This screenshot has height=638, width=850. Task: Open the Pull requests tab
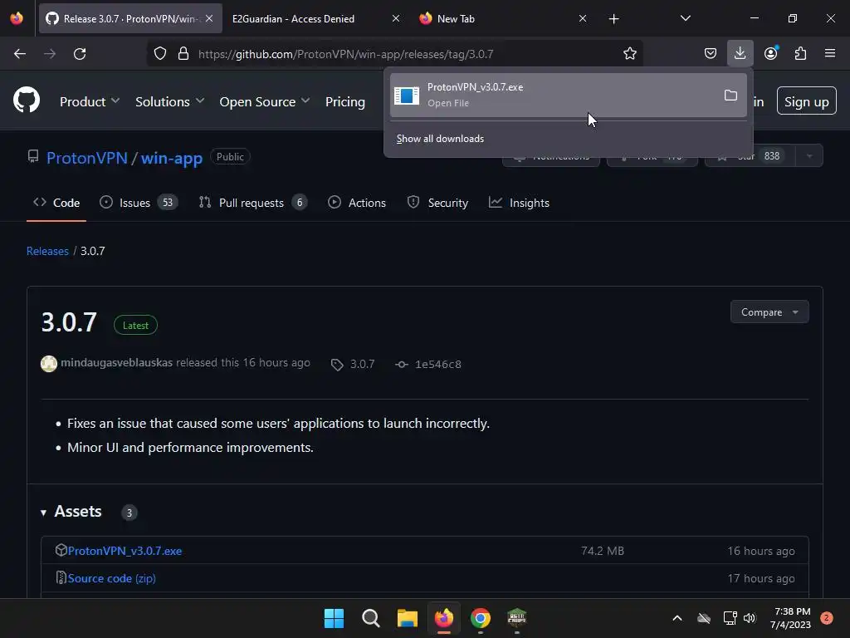click(252, 203)
